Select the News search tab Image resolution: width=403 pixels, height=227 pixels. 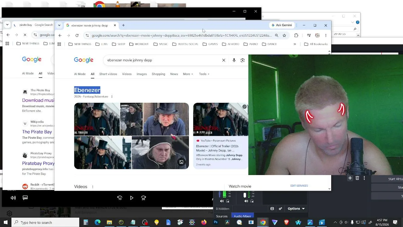174,74
